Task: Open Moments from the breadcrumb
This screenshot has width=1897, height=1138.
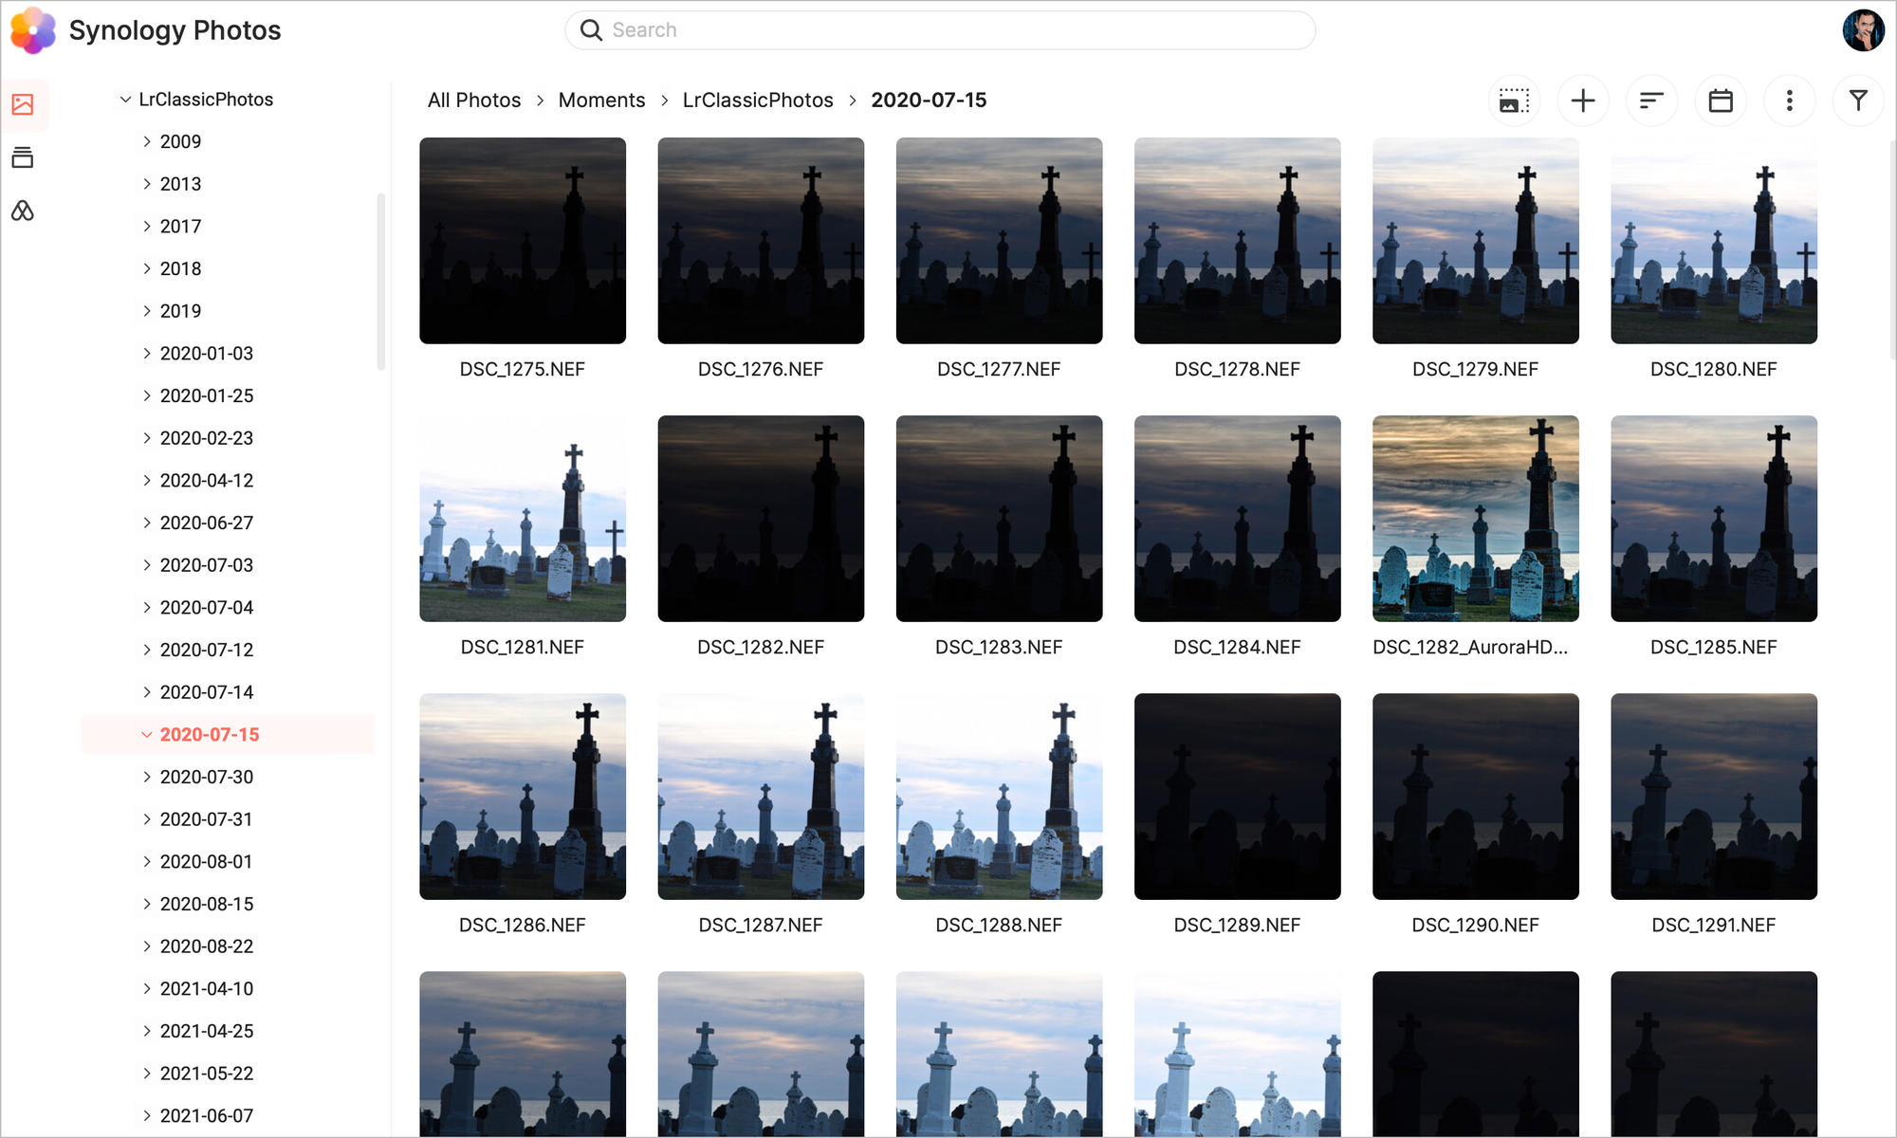Action: [x=601, y=100]
